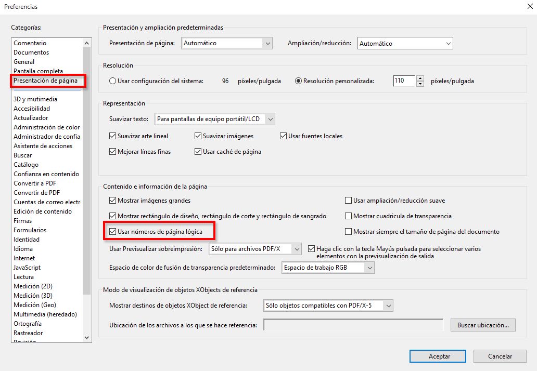The height and width of the screenshot is (371, 537).
Task: Click the custom resolution value field
Action: click(x=404, y=81)
